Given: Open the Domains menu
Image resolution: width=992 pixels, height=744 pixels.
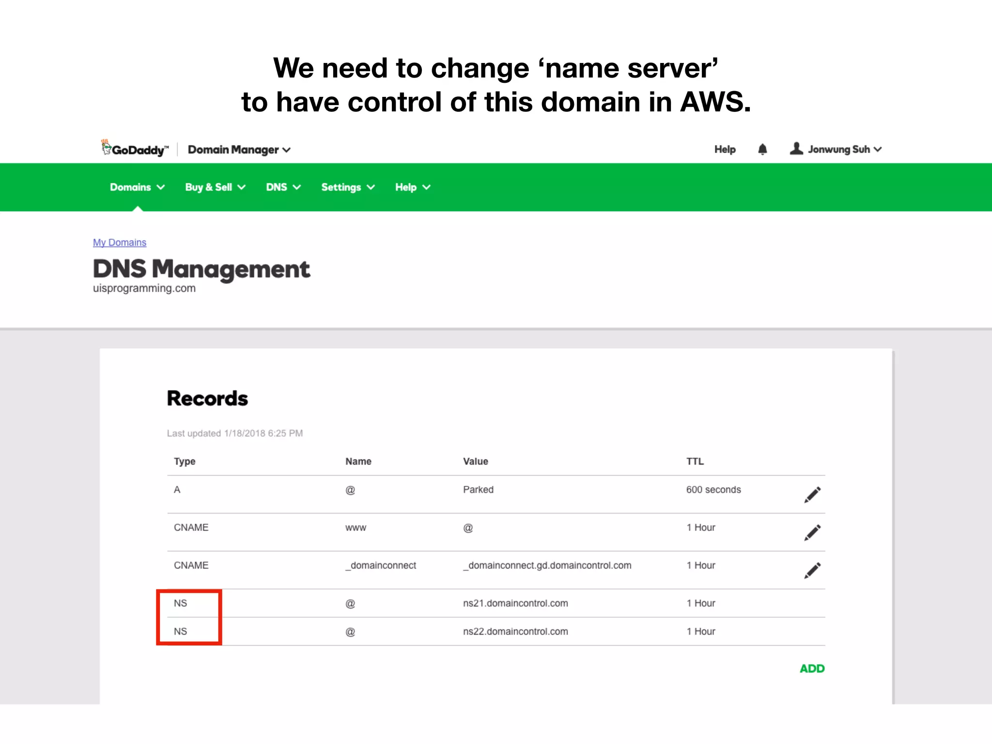Looking at the screenshot, I should click(x=137, y=187).
